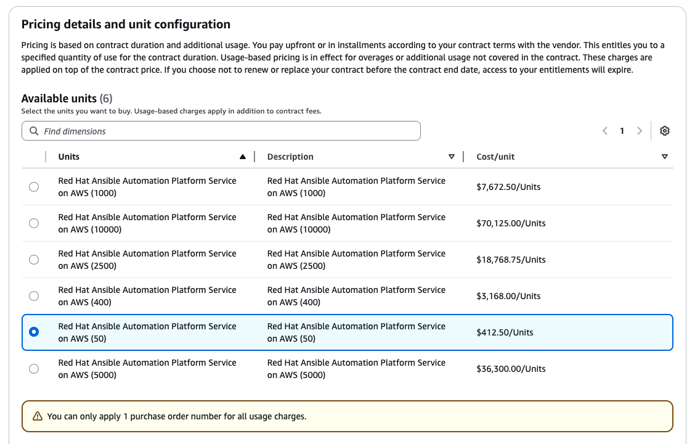Screen dimensions: 695x444
Task: Select the AWS (5000) unit radio button
Action: (34, 369)
